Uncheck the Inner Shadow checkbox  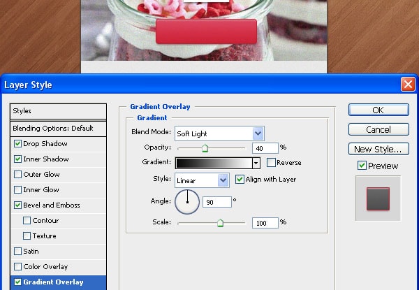coord(17,159)
